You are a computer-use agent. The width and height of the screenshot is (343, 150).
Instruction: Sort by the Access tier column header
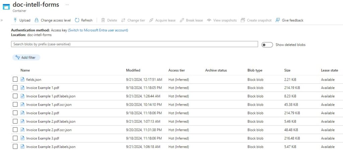click(177, 70)
